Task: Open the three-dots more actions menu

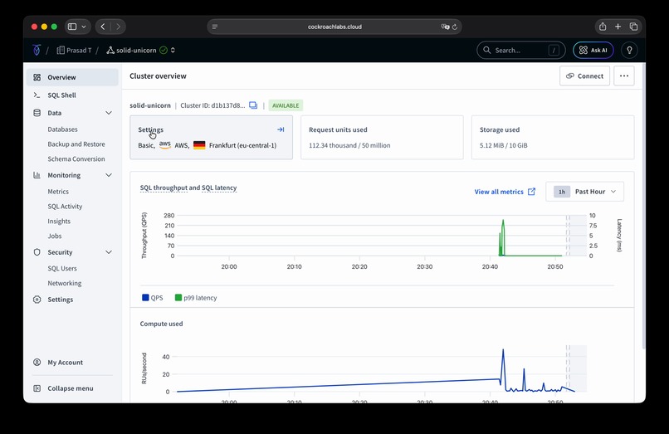Action: (624, 76)
